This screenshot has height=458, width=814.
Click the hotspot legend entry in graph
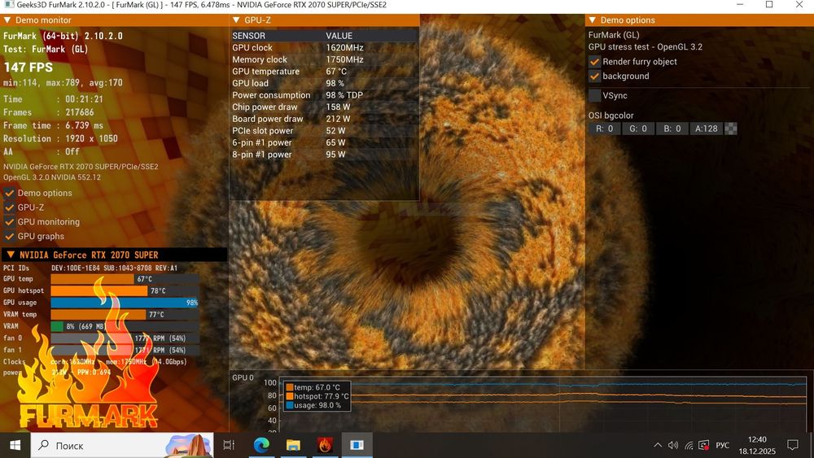[x=317, y=396]
